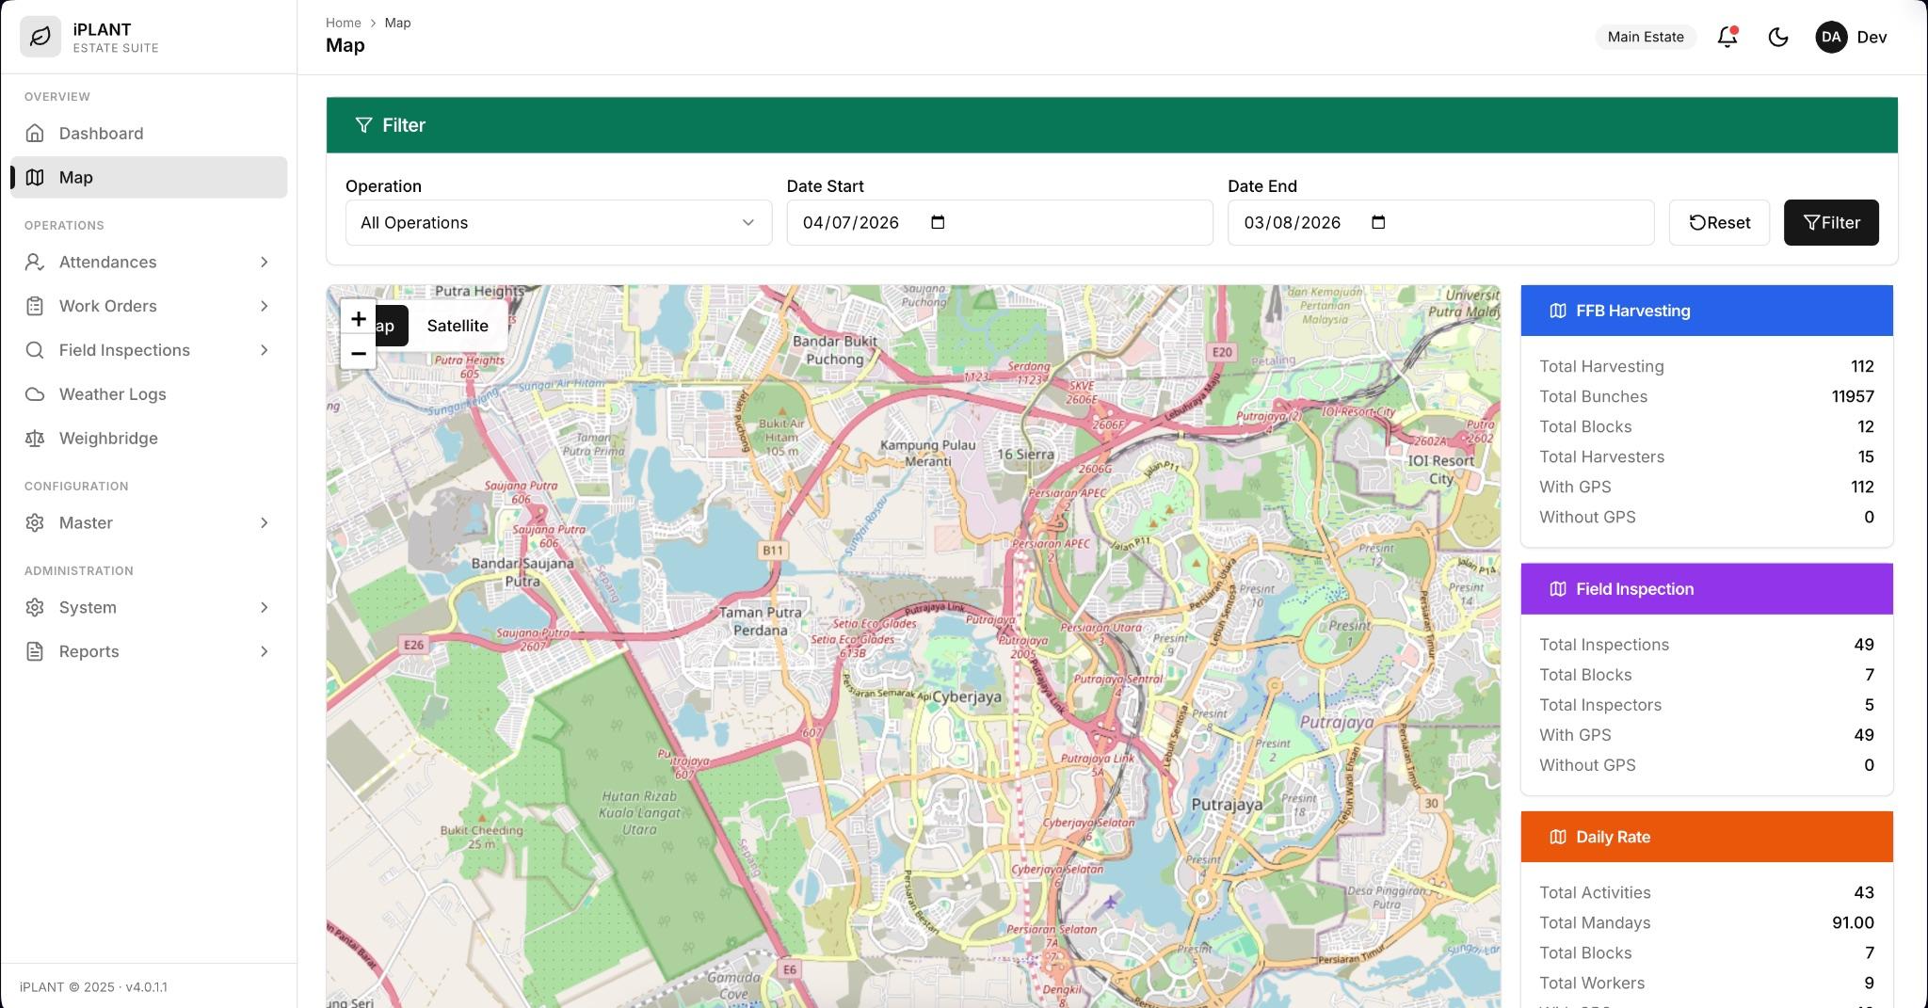This screenshot has height=1008, width=1928.
Task: Click the Main Estate badge
Action: pyautogui.click(x=1645, y=37)
